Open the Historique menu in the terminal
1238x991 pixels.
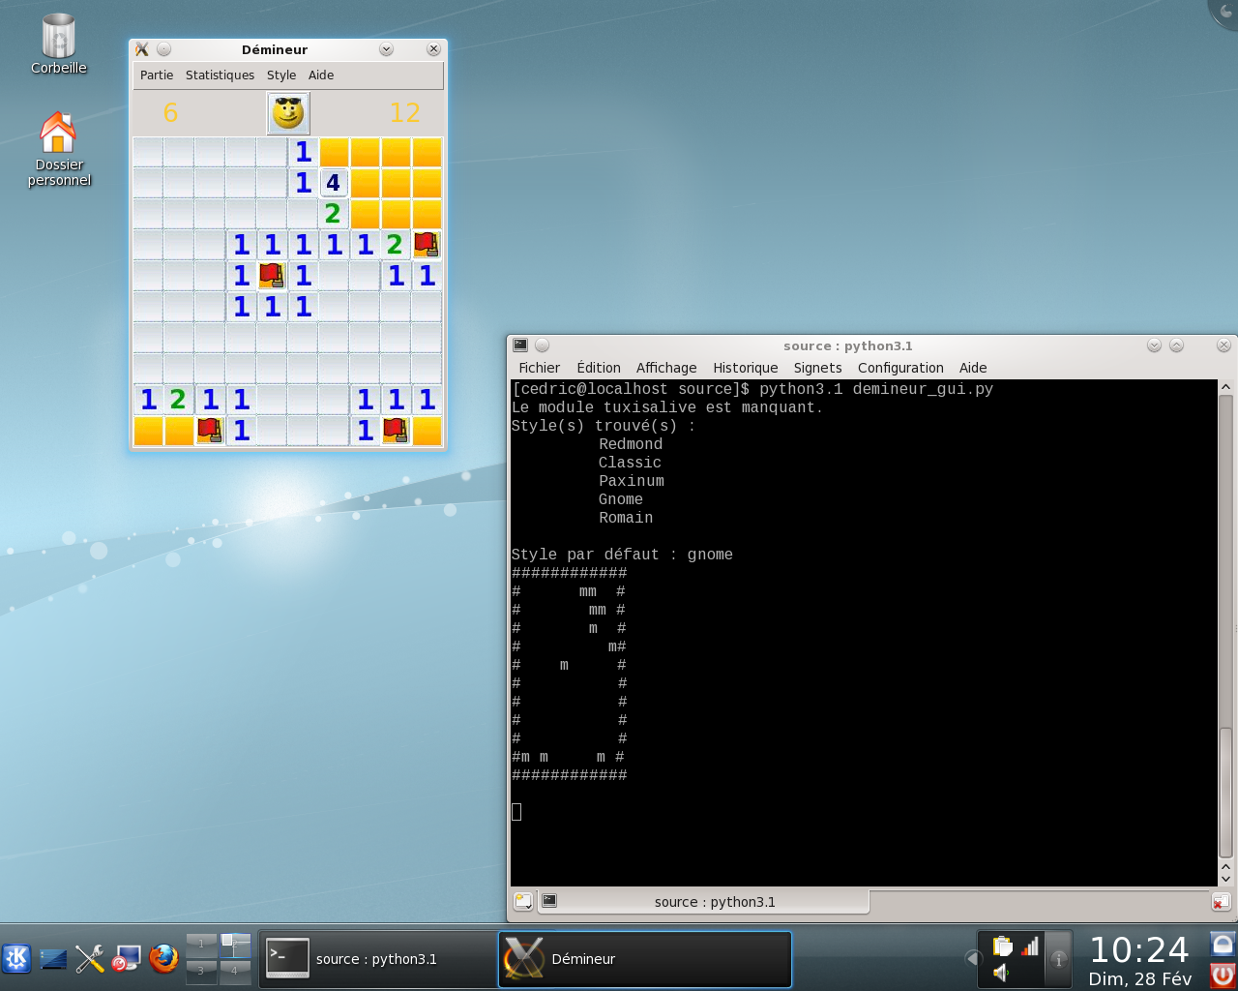pos(746,368)
